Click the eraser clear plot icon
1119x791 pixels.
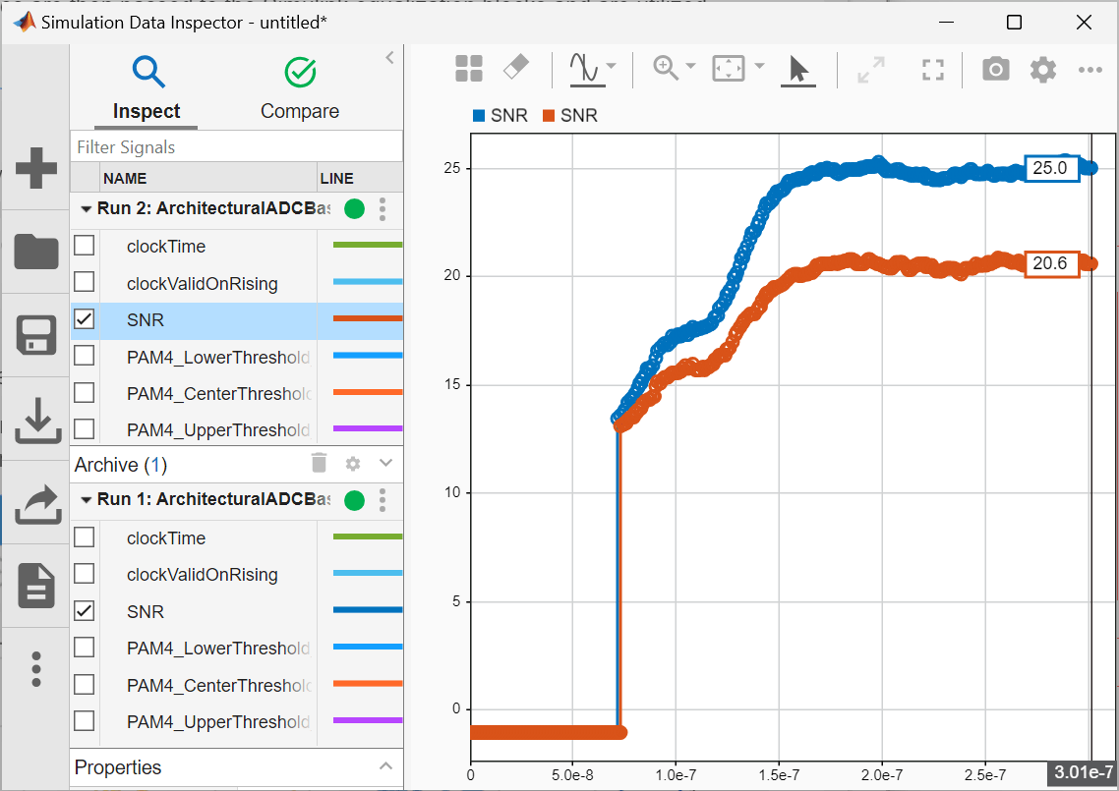[516, 68]
